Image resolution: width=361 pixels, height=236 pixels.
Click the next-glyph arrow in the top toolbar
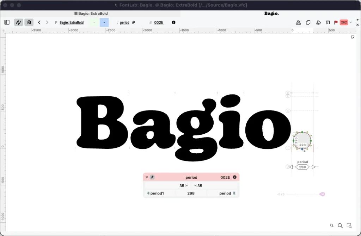pos(47,22)
